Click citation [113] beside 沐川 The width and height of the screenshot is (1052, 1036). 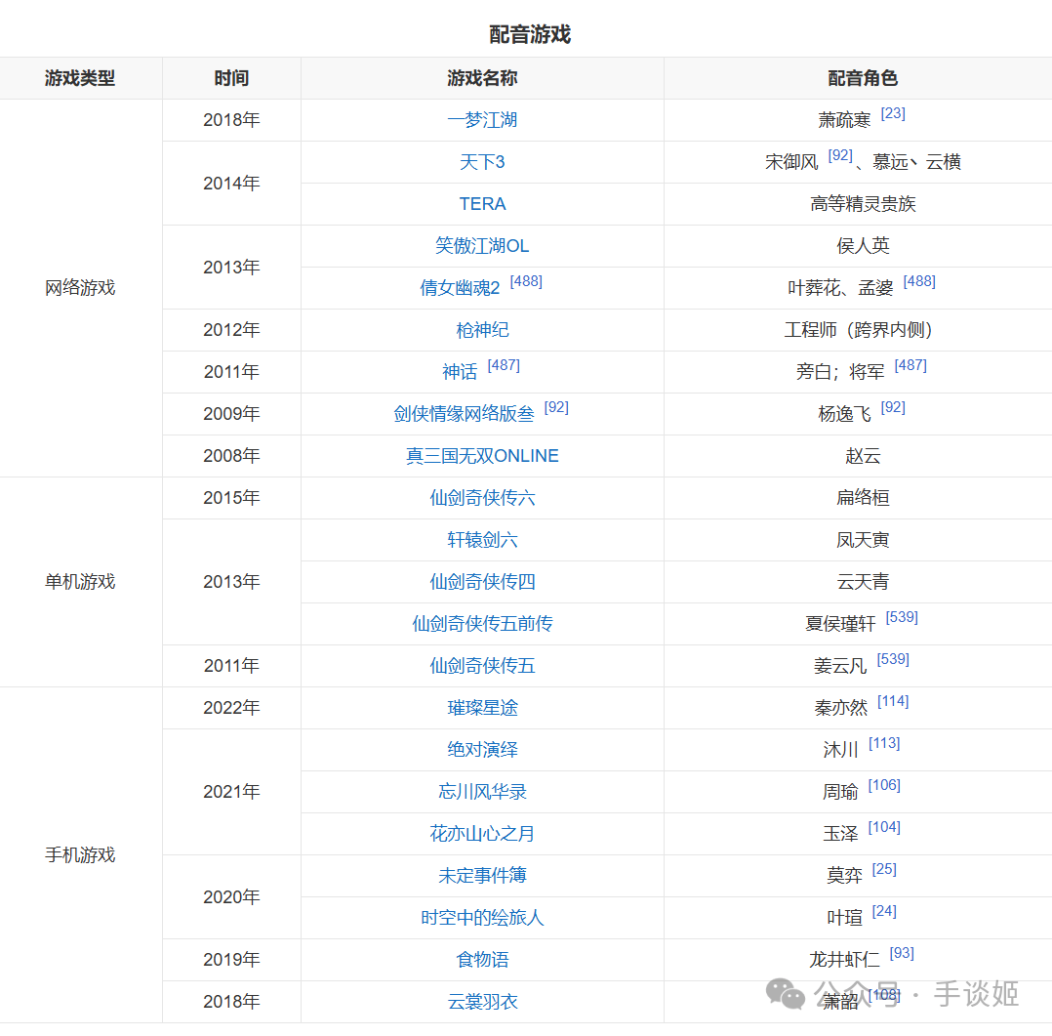pyautogui.click(x=884, y=743)
